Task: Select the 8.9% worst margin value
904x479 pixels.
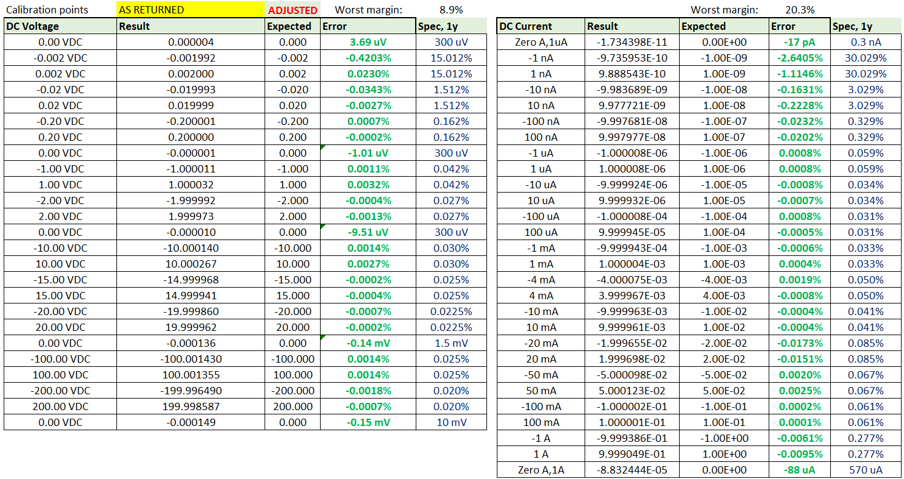Action: [x=451, y=10]
